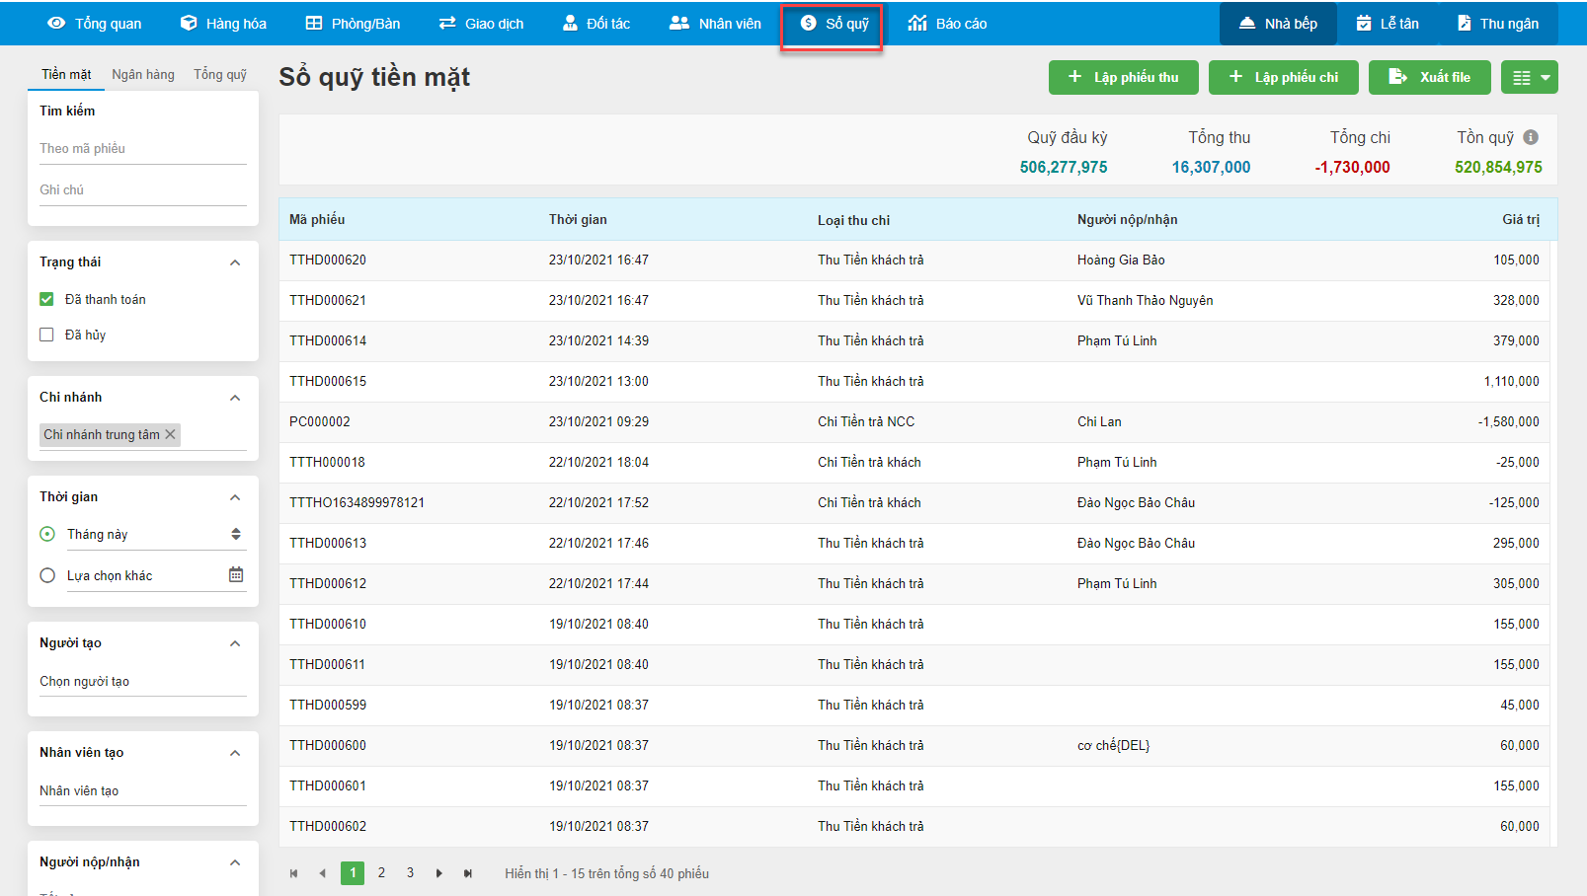Click the Vũ Thanh Thảo Nguyên cell
Image resolution: width=1587 pixels, height=896 pixels.
tap(1146, 300)
